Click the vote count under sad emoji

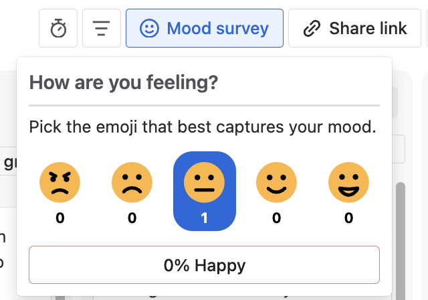click(x=132, y=218)
